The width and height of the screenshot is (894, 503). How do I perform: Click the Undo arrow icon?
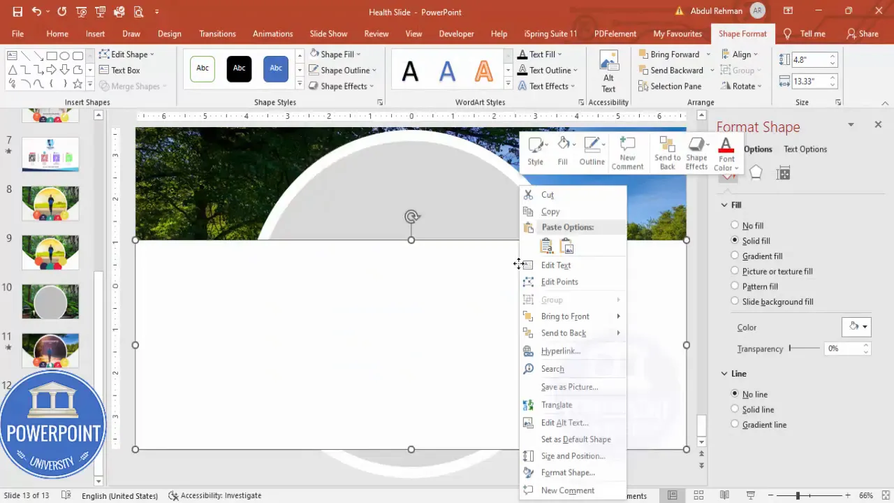(36, 12)
